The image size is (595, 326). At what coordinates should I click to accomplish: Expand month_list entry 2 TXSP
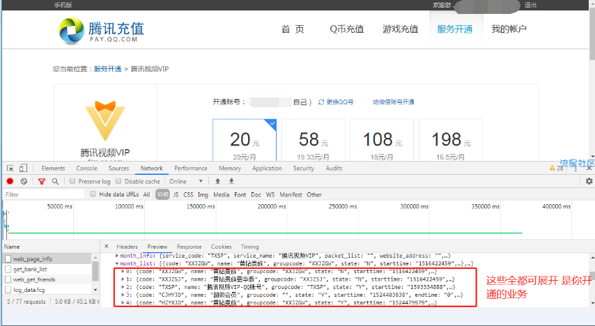(x=123, y=287)
